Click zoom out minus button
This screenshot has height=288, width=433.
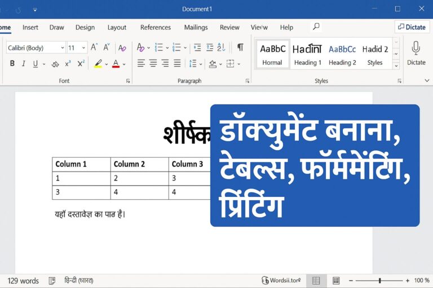pos(351,281)
